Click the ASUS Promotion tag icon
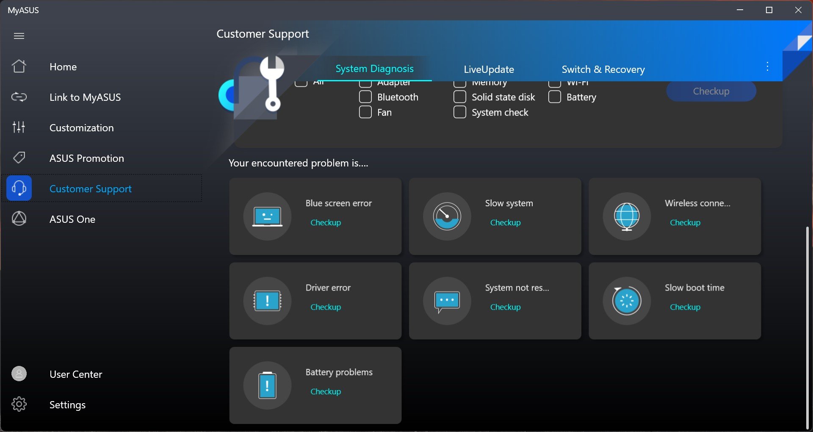 click(19, 158)
